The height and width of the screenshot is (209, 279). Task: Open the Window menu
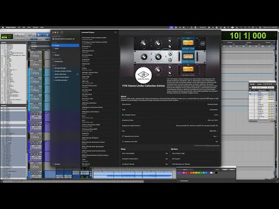click(35, 27)
